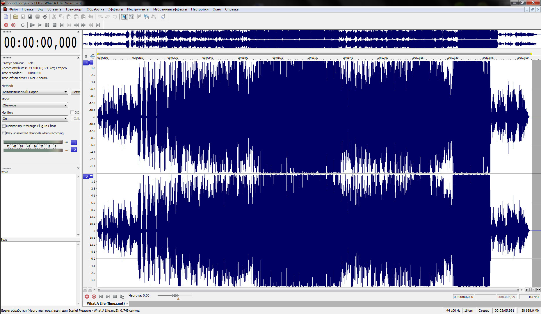The width and height of the screenshot is (541, 314).
Task: Open the Monitor dropdown set to On
Action: [35, 119]
